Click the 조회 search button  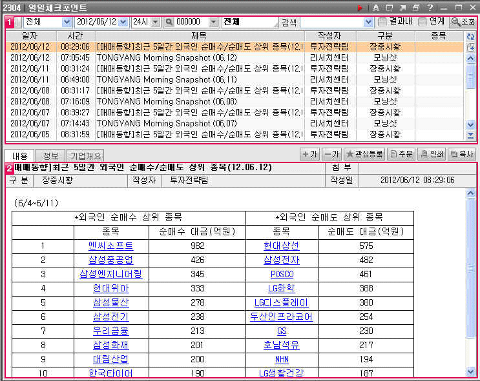(463, 21)
